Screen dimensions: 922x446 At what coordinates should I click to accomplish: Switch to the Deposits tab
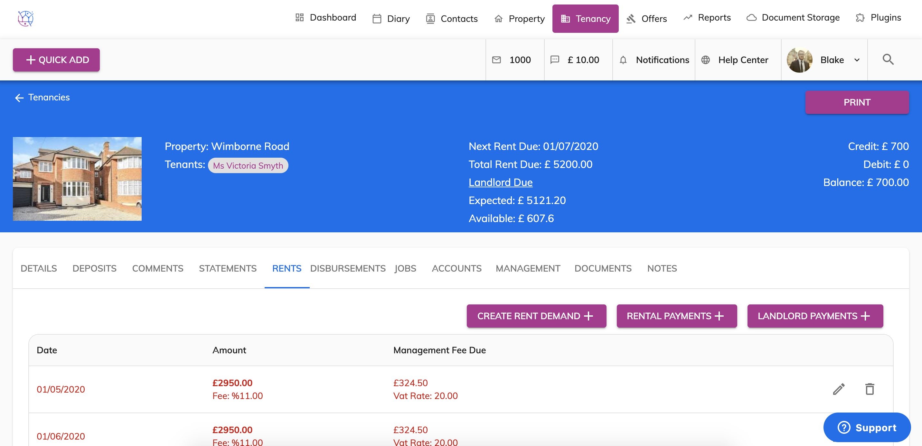pos(95,268)
